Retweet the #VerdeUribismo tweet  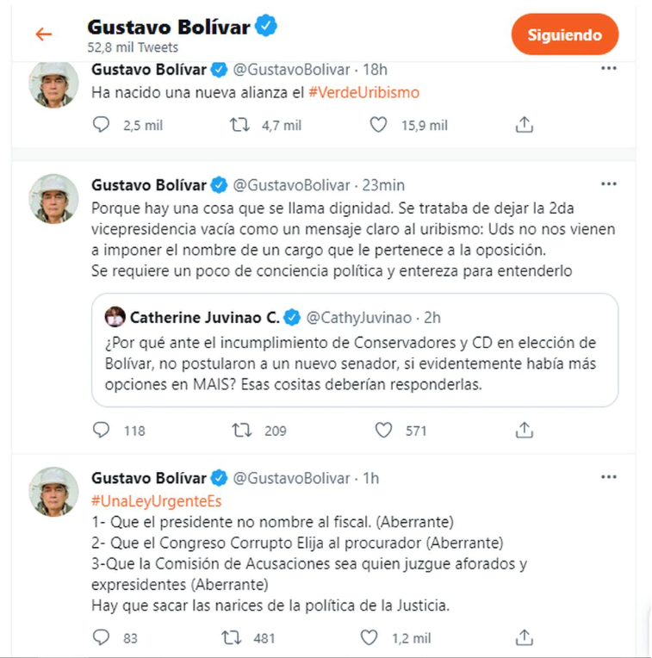[x=241, y=125]
